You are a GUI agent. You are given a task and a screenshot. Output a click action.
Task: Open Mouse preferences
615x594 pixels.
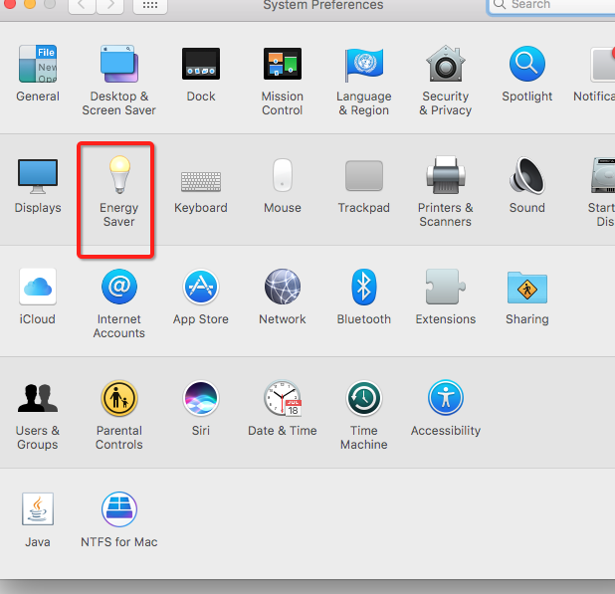click(283, 185)
